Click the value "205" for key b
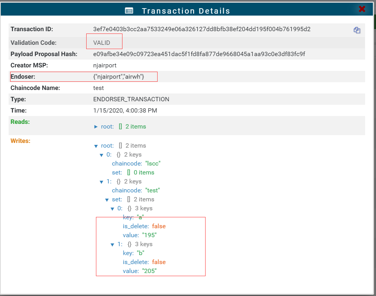Screen dimensions: 376x296 149,271
